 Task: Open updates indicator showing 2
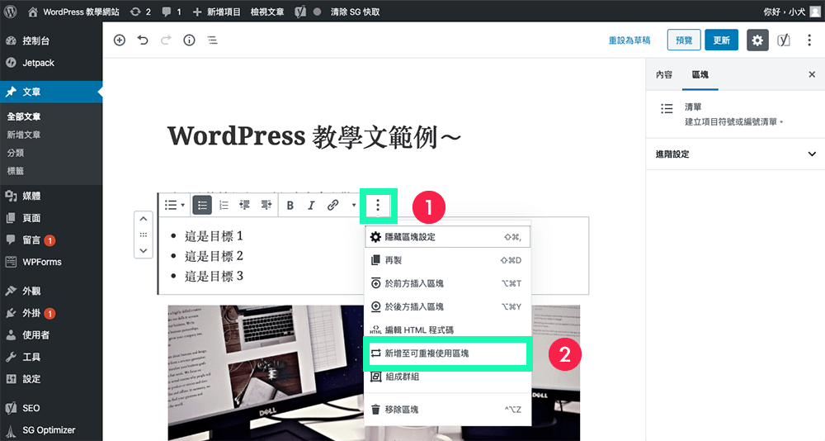pos(140,12)
